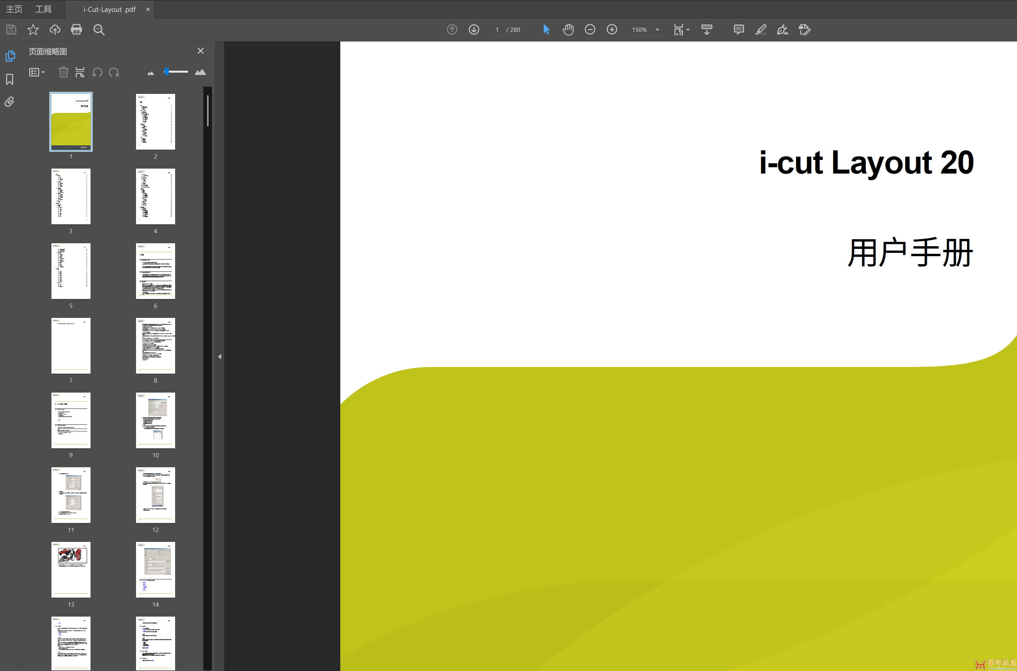The image size is (1017, 671).
Task: Open thumbnail options menu dropdown
Action: coord(37,72)
